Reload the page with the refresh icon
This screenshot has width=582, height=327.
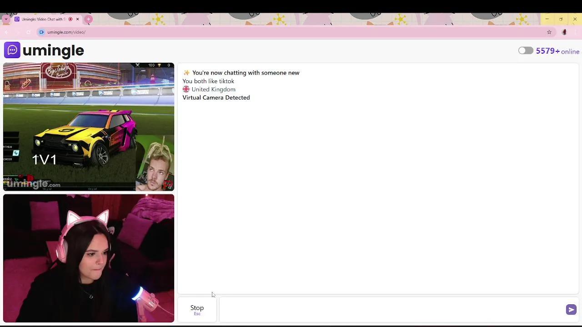point(28,32)
